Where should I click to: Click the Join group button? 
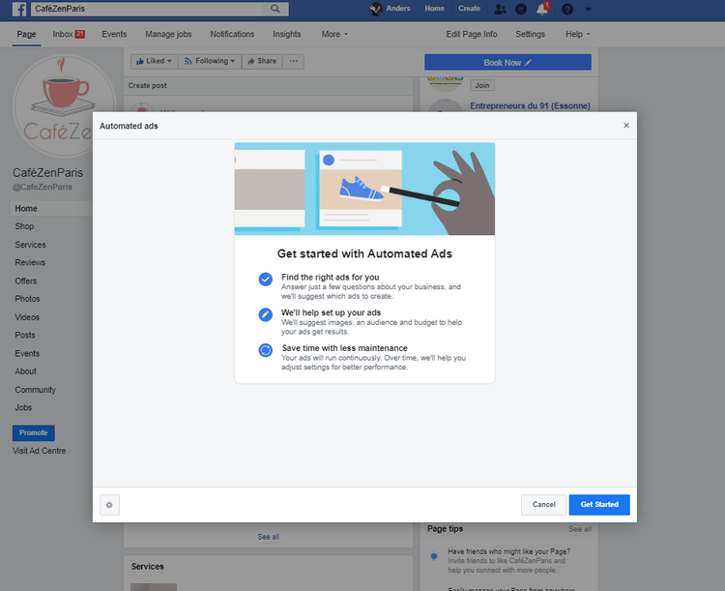(481, 85)
